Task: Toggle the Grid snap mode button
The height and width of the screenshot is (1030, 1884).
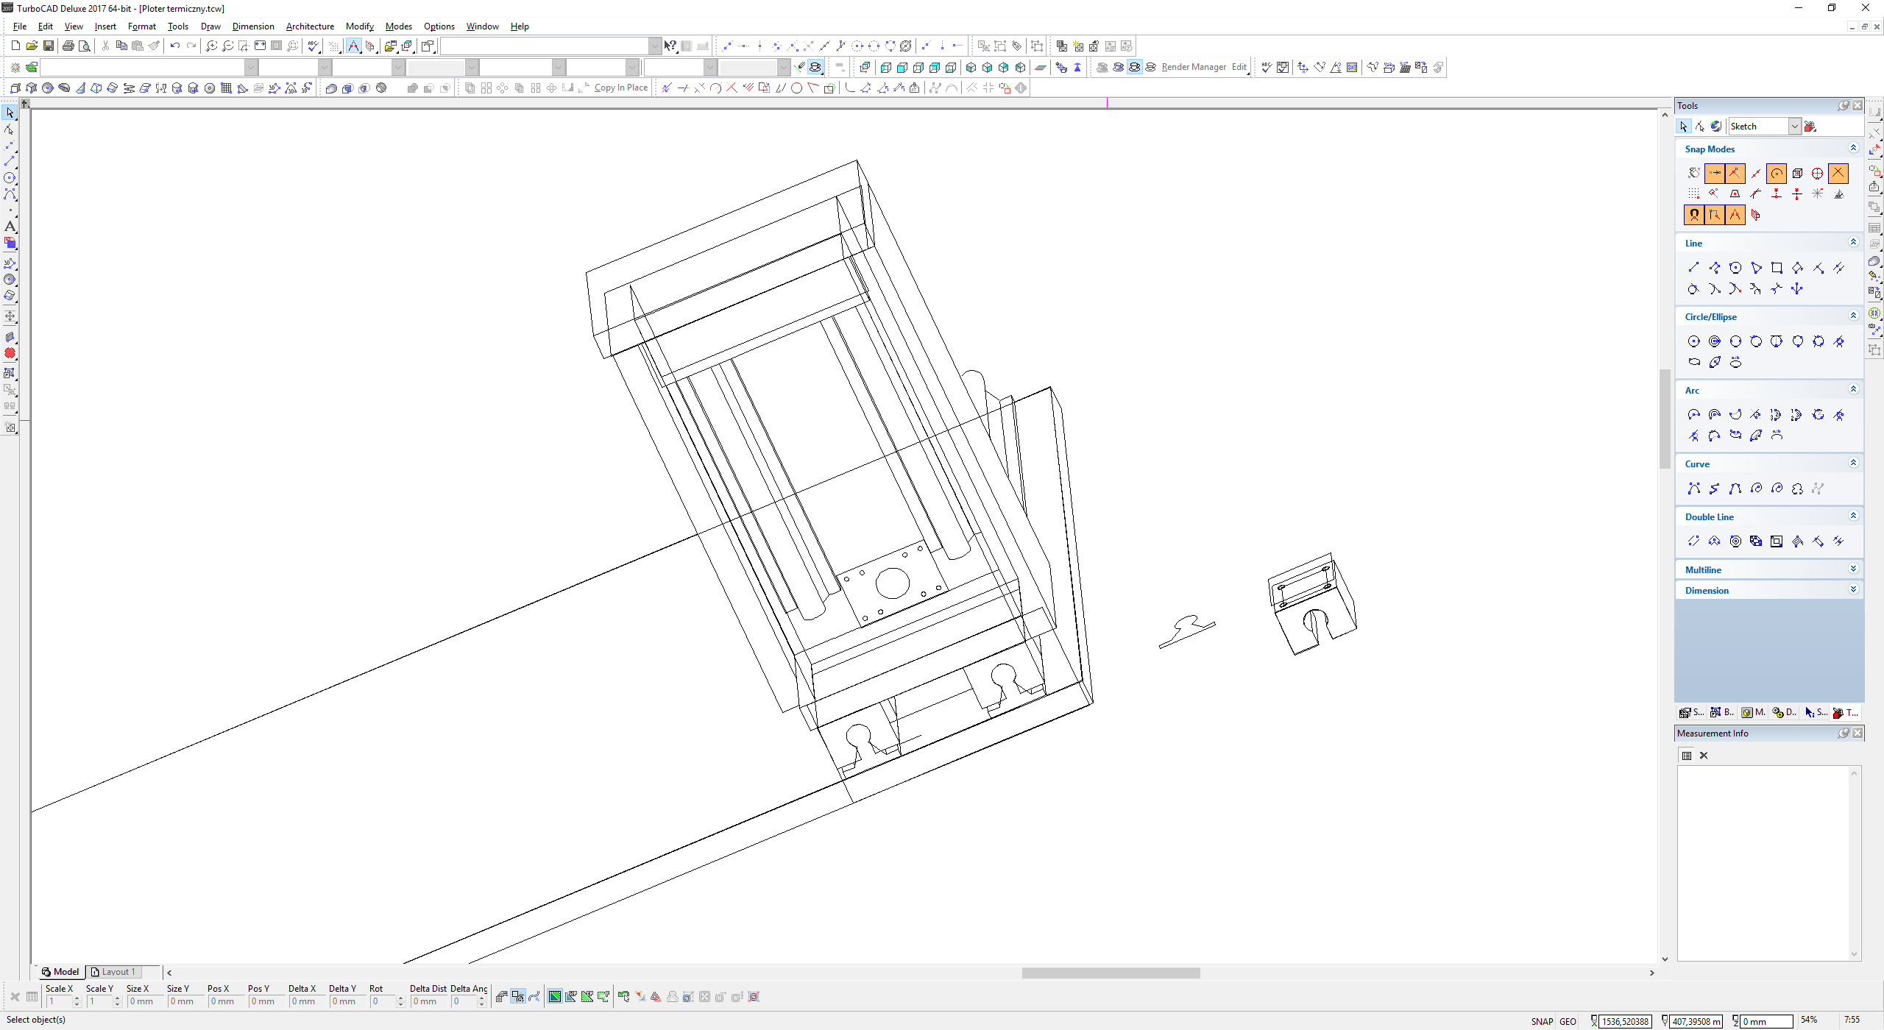Action: (1694, 193)
